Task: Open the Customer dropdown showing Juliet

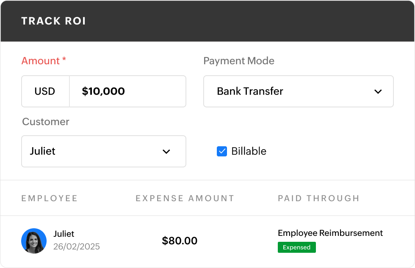Action: click(104, 151)
